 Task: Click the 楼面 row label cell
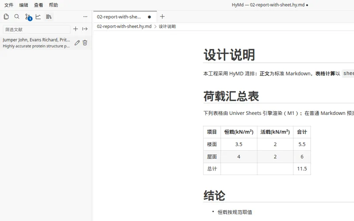pyautogui.click(x=212, y=145)
